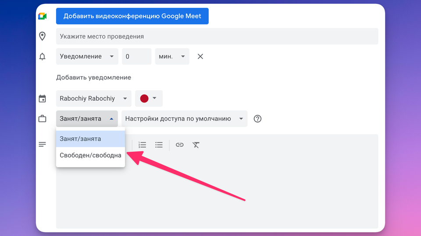Viewport: 421px width, 236px height.
Task: Choose the 'Свободен/свободна' option
Action: click(90, 155)
